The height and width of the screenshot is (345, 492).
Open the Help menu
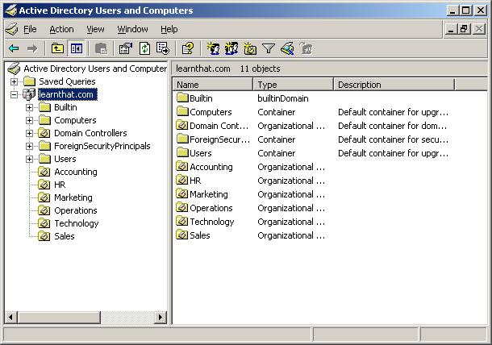pos(169,29)
